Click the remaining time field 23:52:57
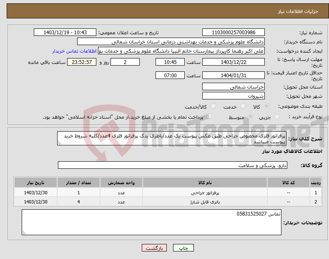This screenshot has height=259, width=329. 82,62
